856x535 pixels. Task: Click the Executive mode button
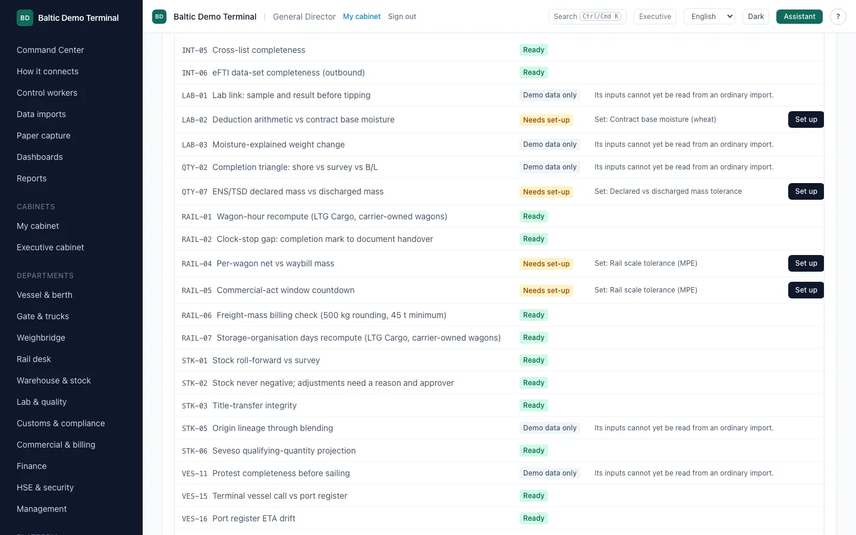pyautogui.click(x=655, y=17)
